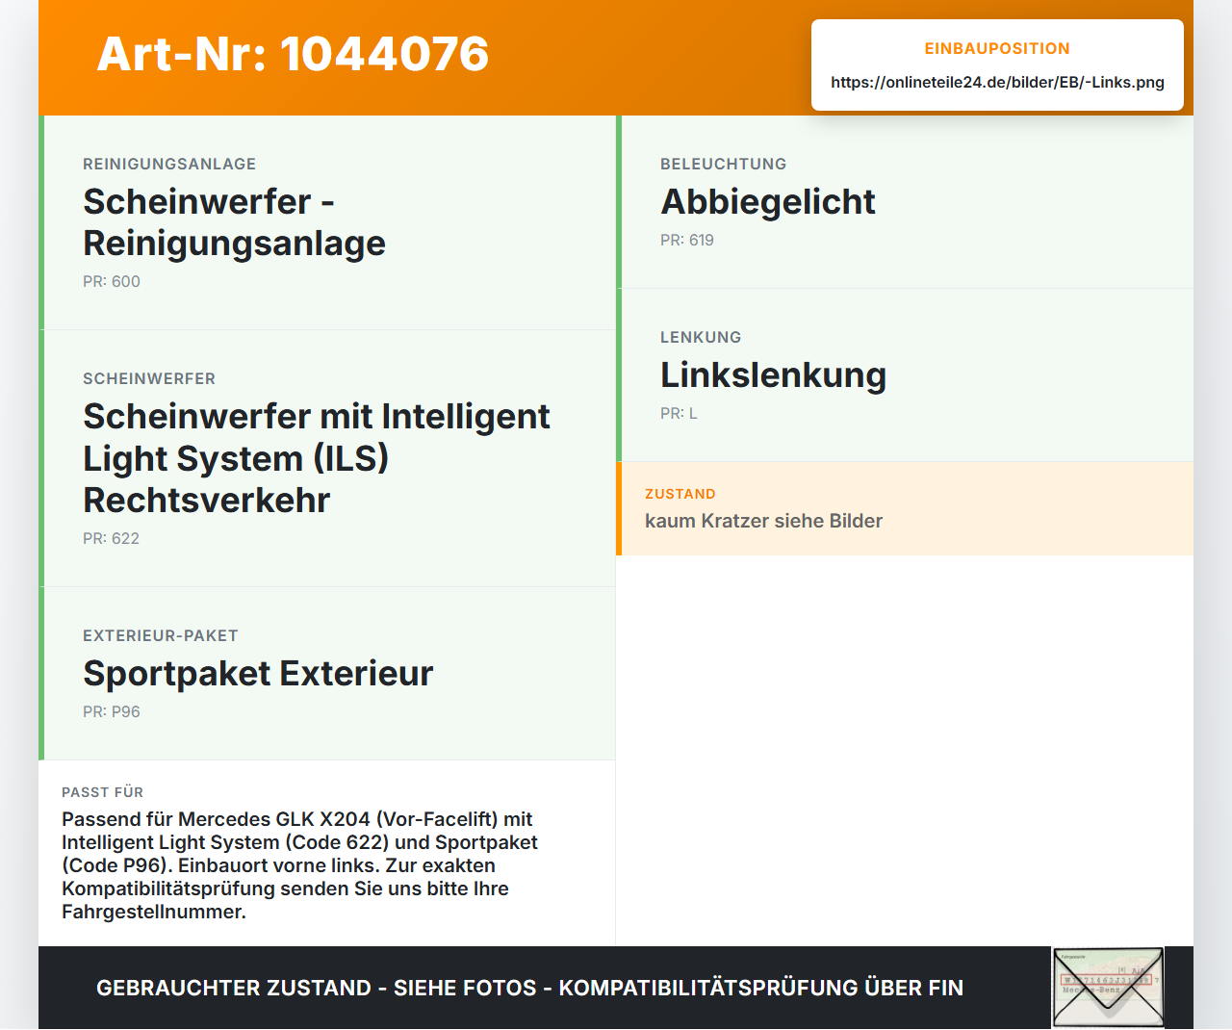Click the Abbiegelicht title
The width and height of the screenshot is (1232, 1030).
[x=768, y=201]
